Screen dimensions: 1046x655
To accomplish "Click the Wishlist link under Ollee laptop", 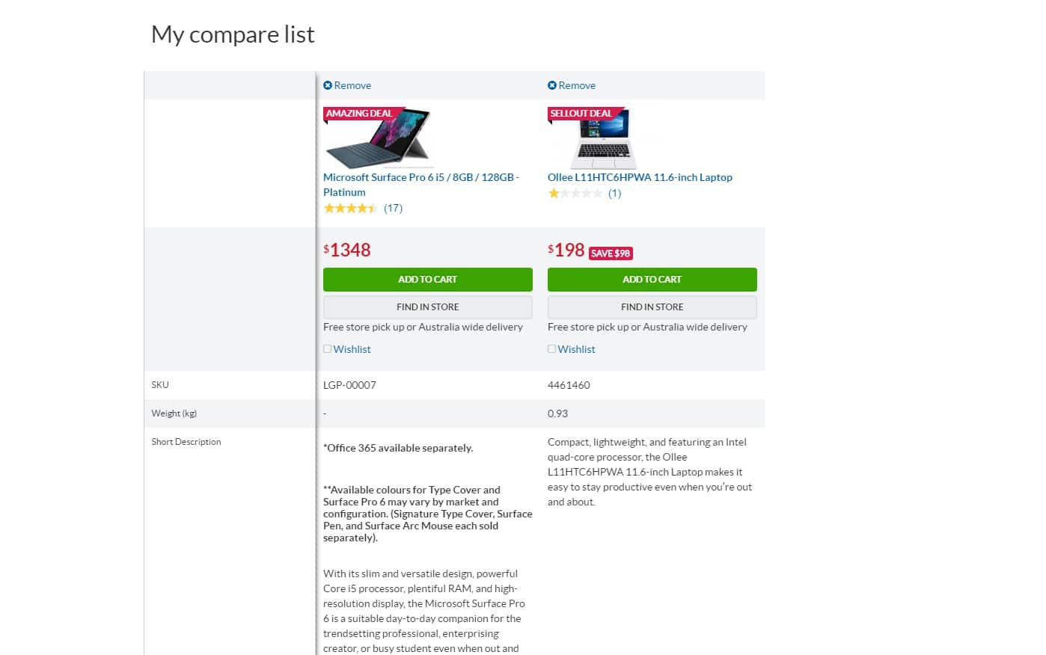I will 576,349.
